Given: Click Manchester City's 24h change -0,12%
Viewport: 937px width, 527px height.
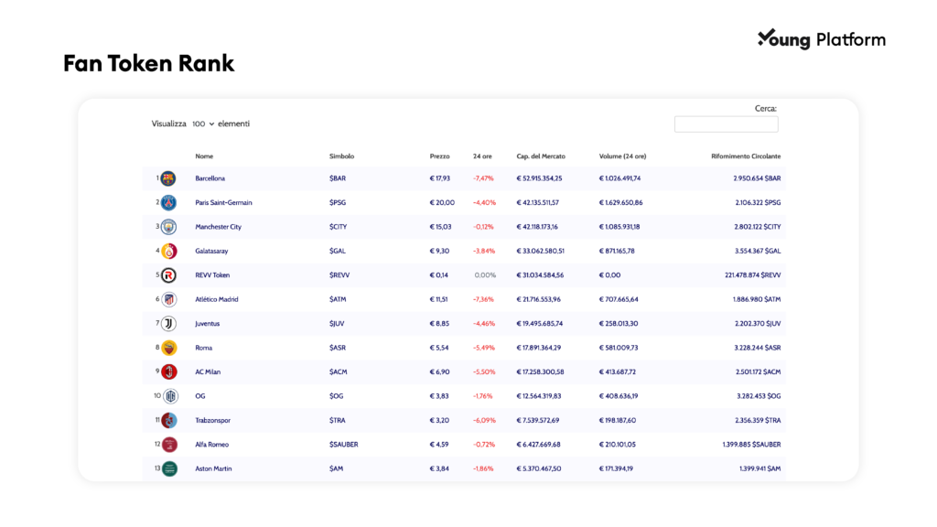Looking at the screenshot, I should [x=483, y=227].
